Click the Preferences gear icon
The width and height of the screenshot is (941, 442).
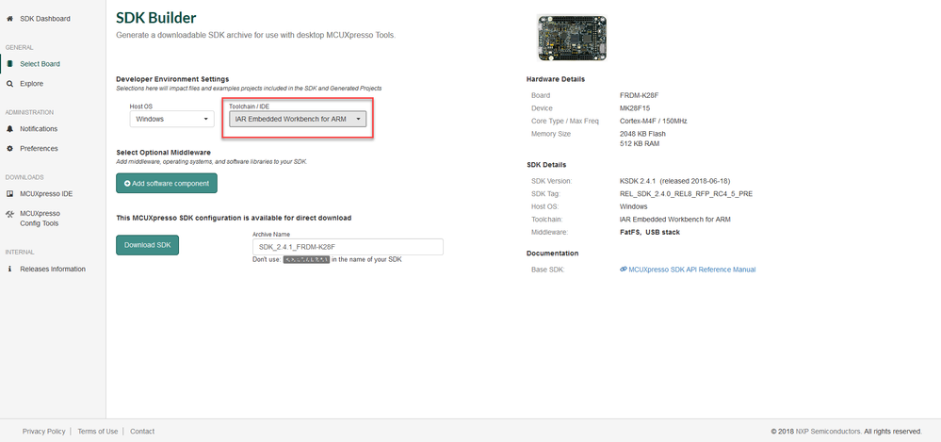(x=9, y=148)
